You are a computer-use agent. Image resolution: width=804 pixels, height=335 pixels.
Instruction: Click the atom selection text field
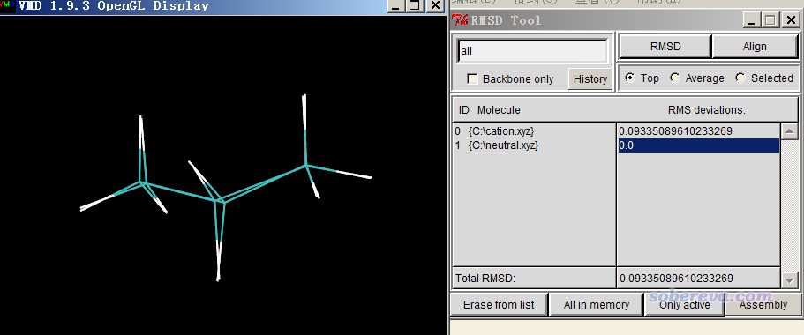pyautogui.click(x=533, y=51)
